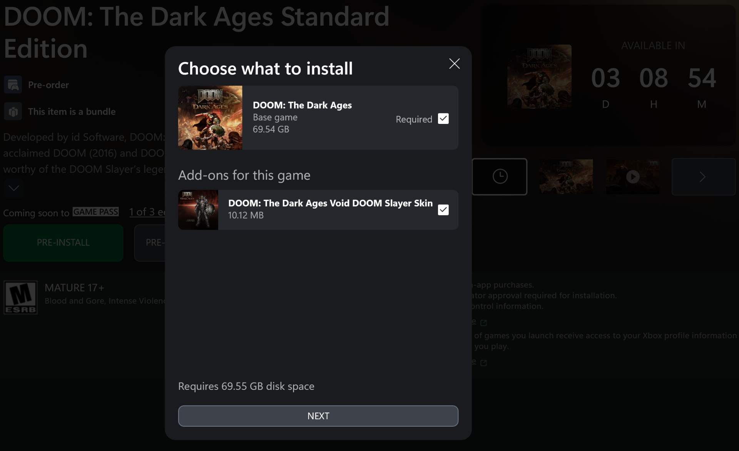Image resolution: width=739 pixels, height=451 pixels.
Task: Click the NEXT button
Action: [318, 416]
